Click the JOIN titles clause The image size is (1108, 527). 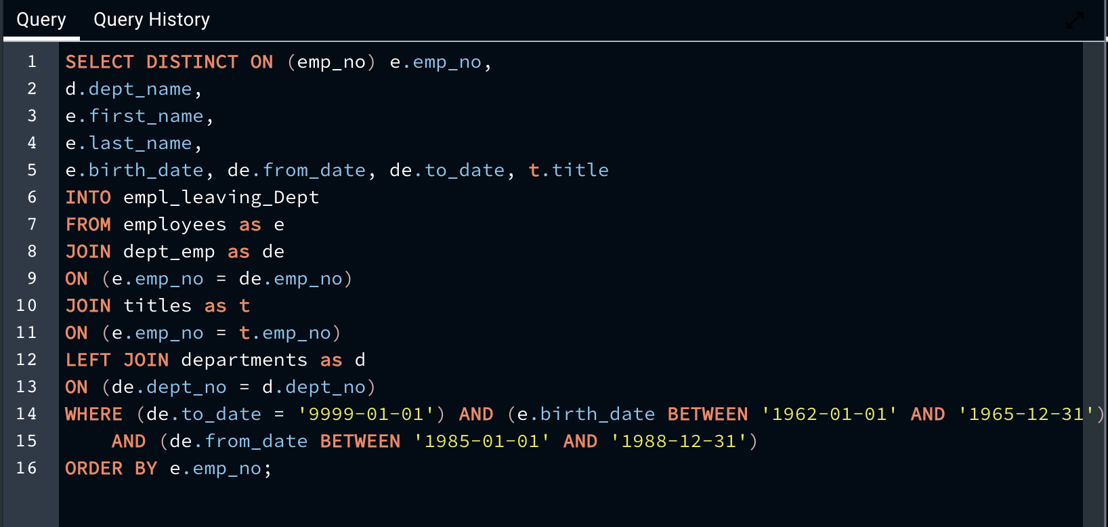coord(128,305)
